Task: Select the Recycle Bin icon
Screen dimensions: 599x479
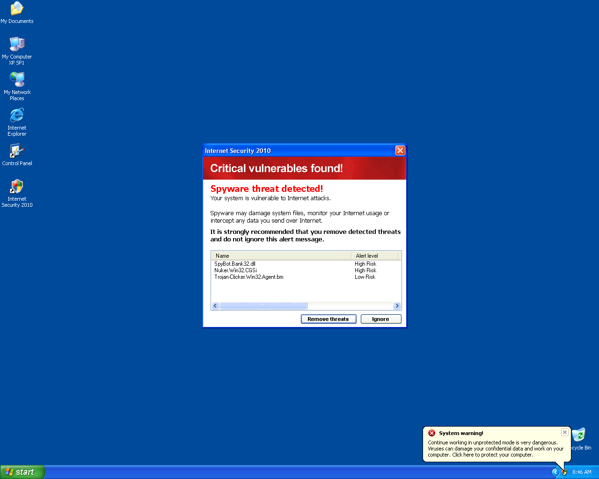Action: click(x=579, y=435)
